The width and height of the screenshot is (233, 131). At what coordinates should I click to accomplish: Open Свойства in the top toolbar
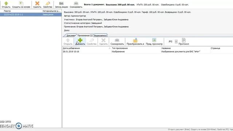pyautogui.click(x=48, y=5)
